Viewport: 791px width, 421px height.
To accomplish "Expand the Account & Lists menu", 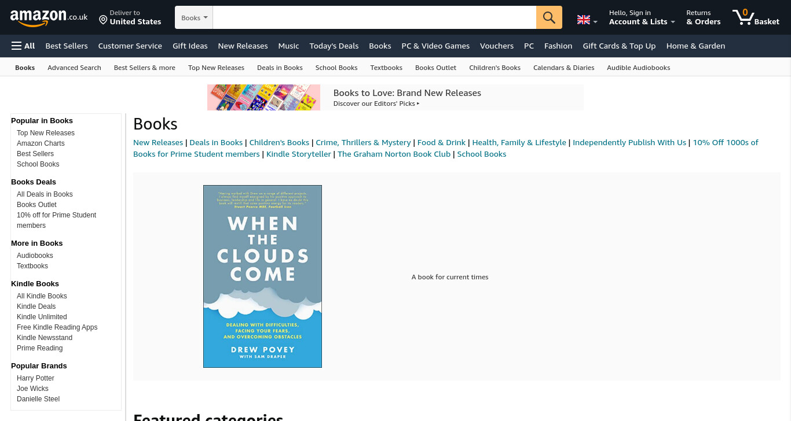I will coord(642,17).
